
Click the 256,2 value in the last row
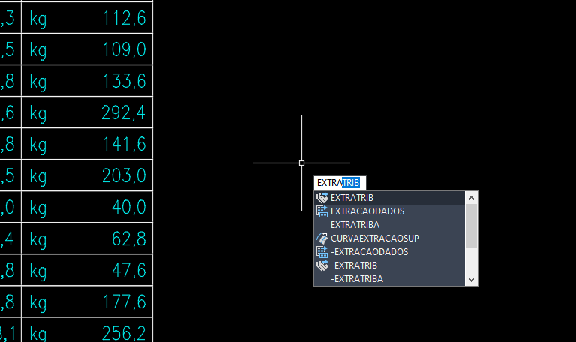123,332
